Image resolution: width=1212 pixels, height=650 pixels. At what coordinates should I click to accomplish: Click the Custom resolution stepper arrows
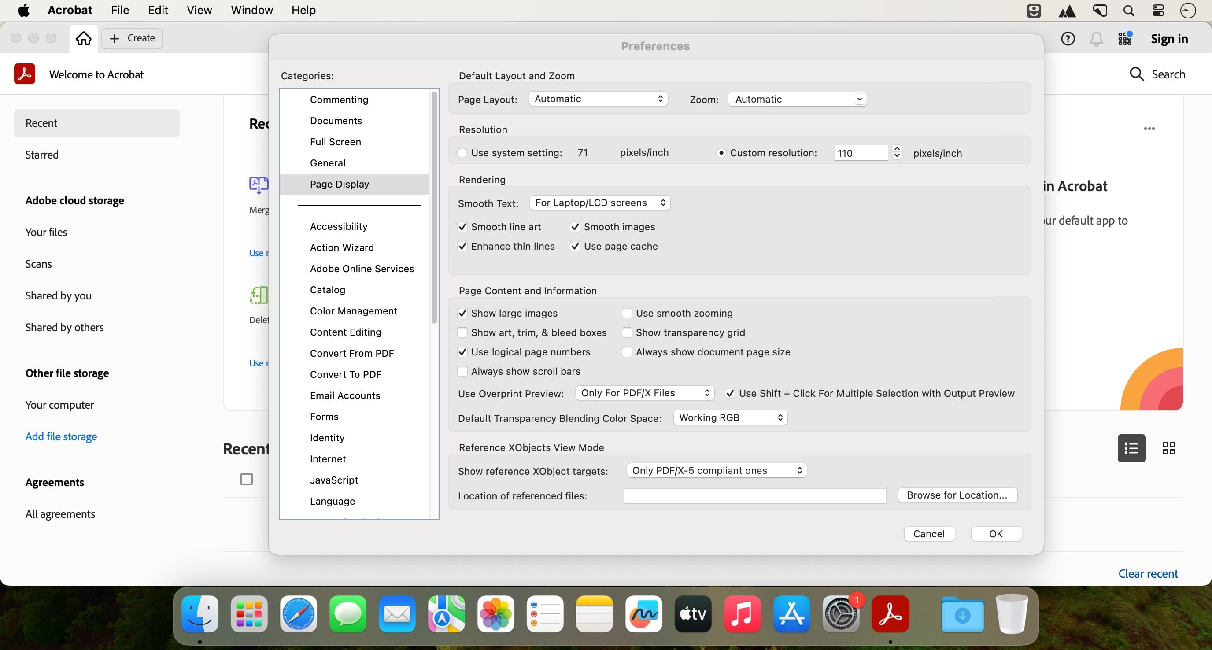point(897,152)
